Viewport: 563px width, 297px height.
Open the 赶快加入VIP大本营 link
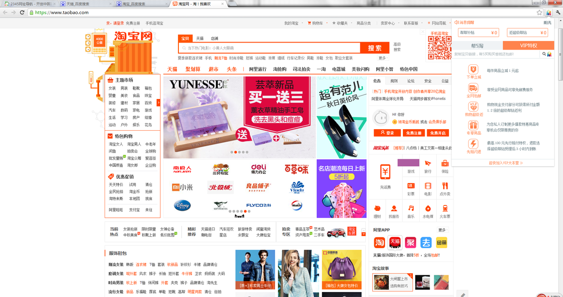pyautogui.click(x=506, y=163)
